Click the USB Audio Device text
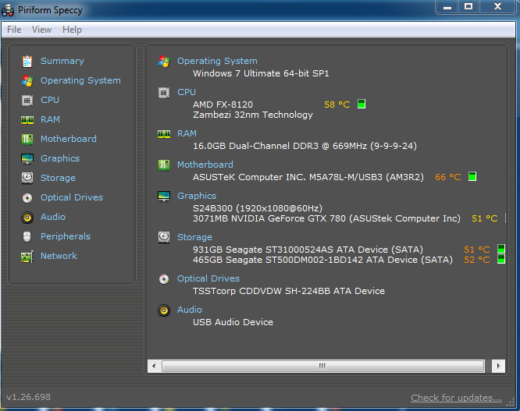This screenshot has width=520, height=411. point(233,322)
